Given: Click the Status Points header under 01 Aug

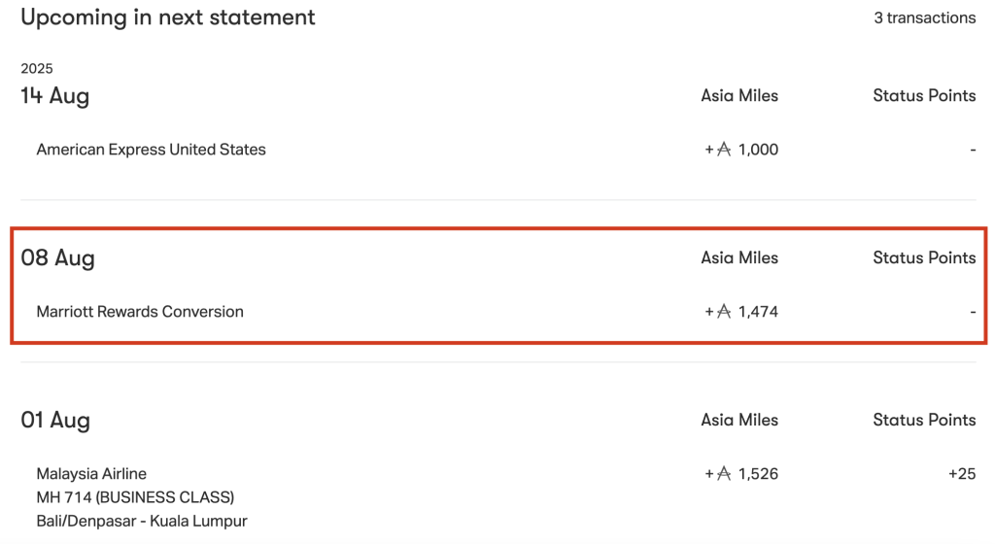Looking at the screenshot, I should pyautogui.click(x=924, y=421).
